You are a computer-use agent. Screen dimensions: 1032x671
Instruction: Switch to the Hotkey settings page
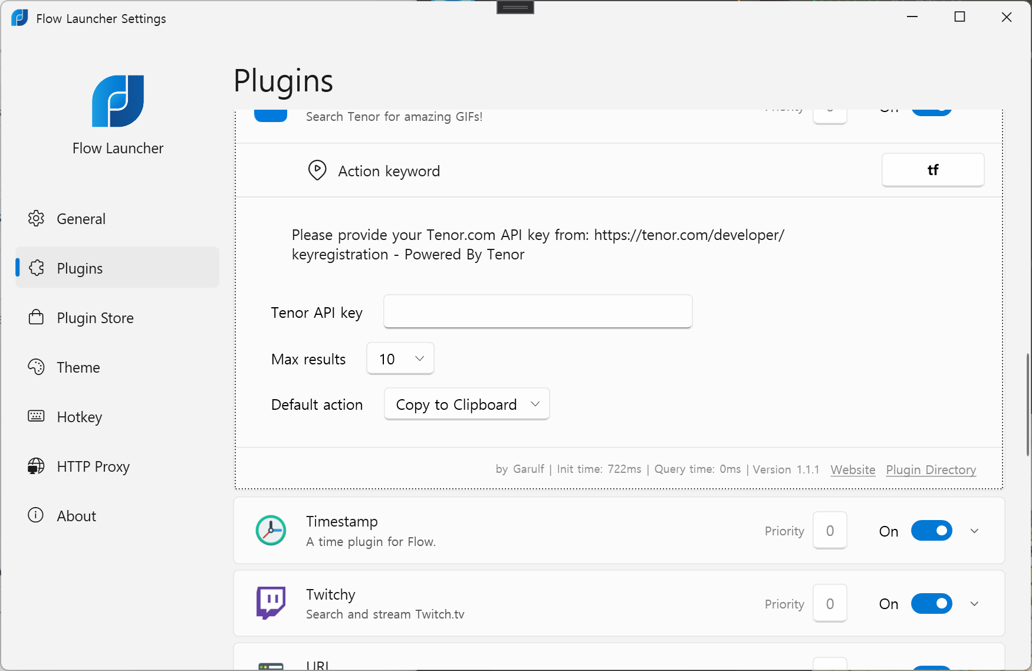(117, 416)
